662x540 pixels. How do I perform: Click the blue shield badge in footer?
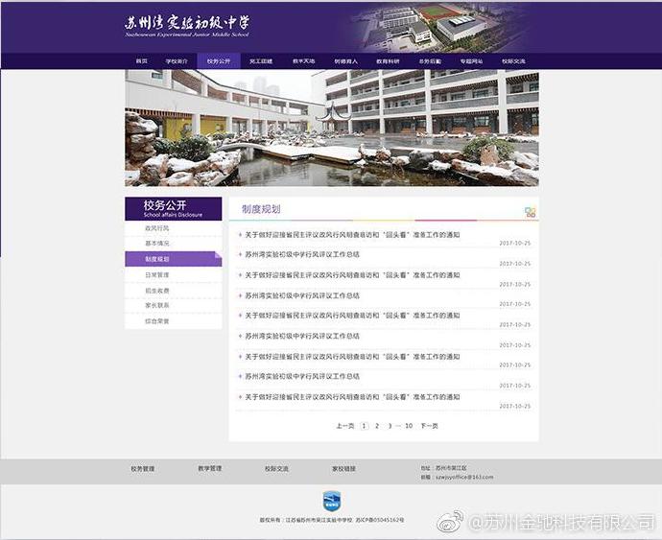click(x=331, y=500)
